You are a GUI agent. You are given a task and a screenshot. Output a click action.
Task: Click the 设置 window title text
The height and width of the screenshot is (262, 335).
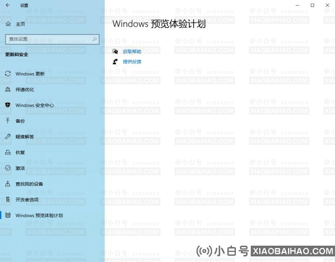coord(24,5)
